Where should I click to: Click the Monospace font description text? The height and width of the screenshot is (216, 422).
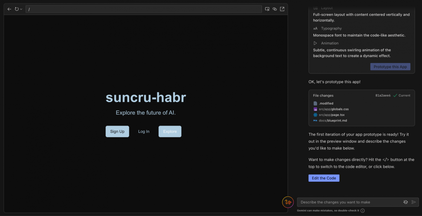point(359,35)
